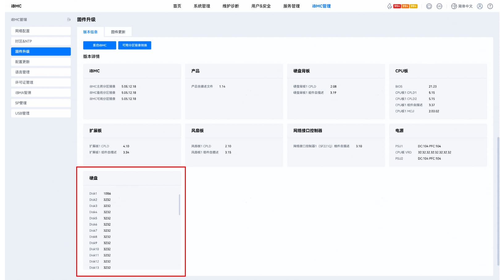Click the globe language icon
Screen dimensions: 500x280
click(x=454, y=6)
